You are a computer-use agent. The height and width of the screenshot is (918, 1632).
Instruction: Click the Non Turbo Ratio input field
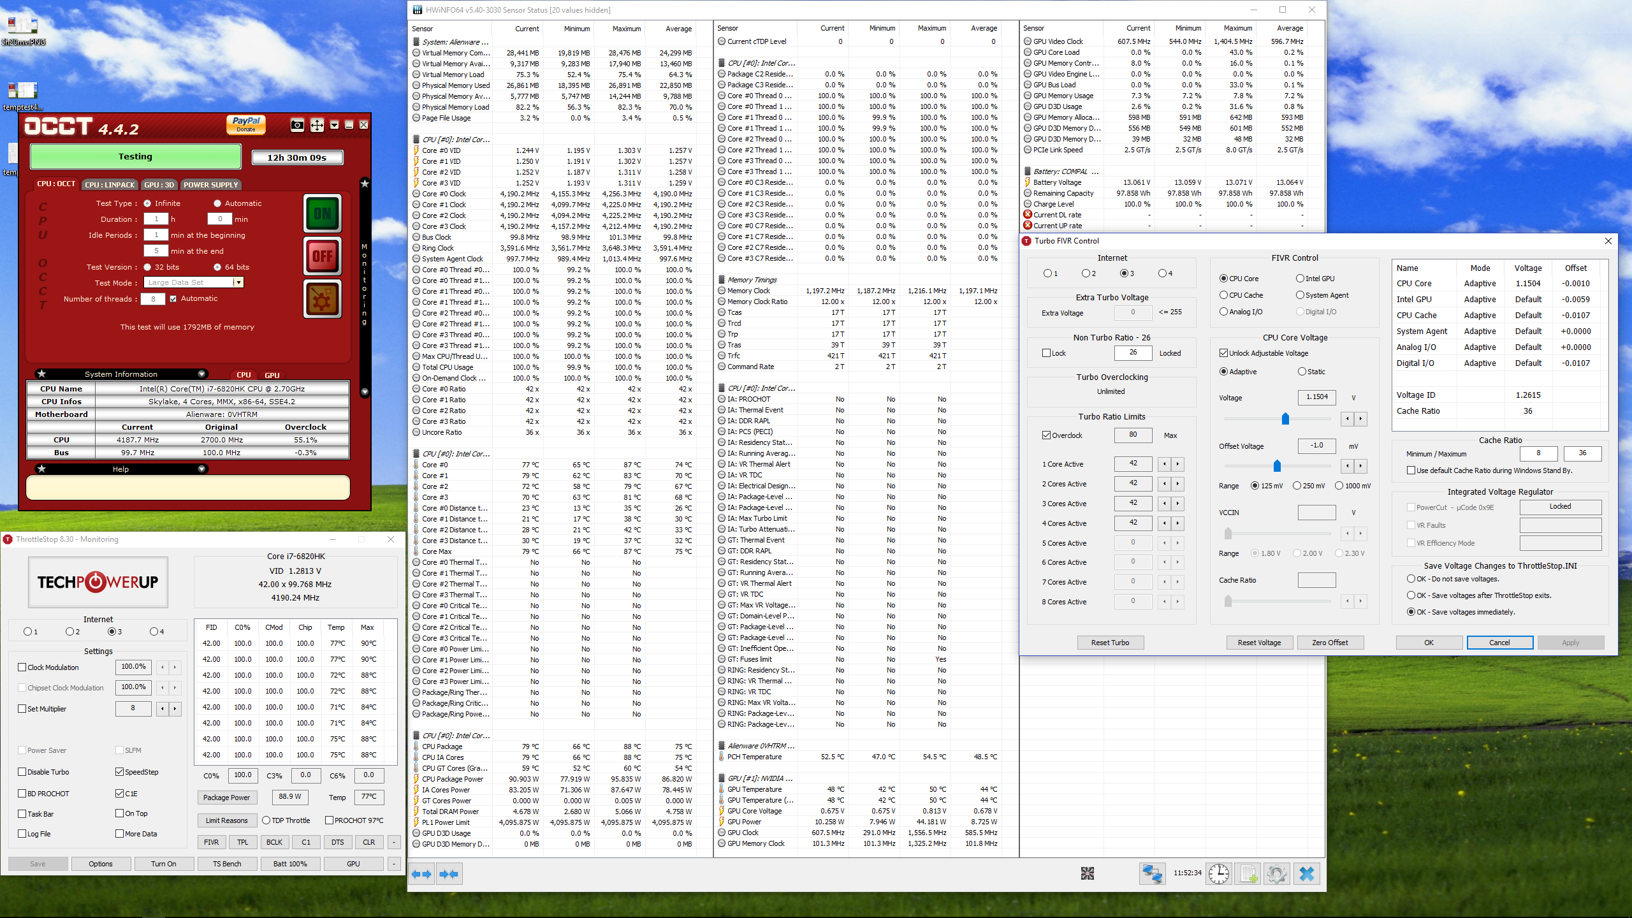1133,353
